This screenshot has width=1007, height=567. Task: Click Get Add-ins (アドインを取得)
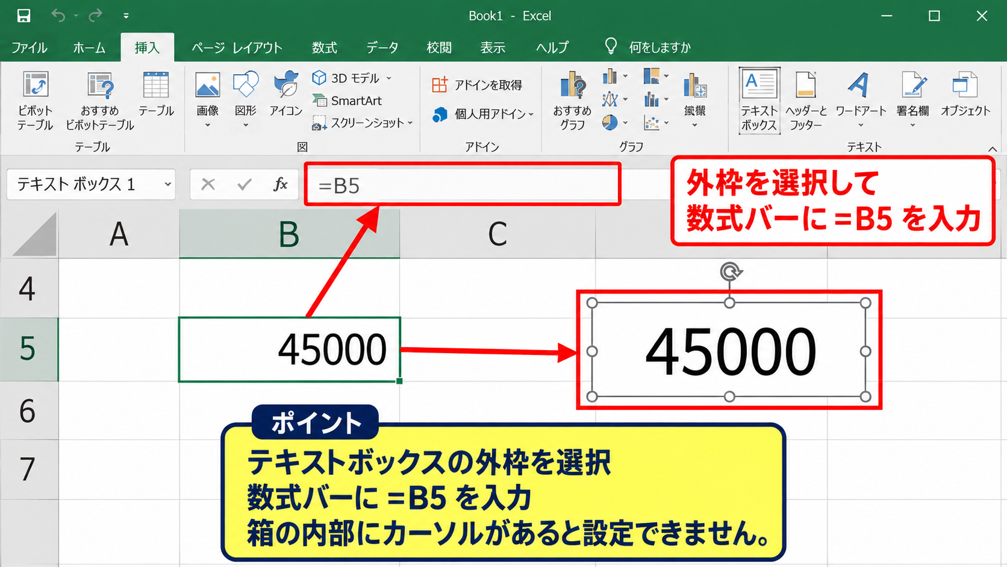point(477,85)
